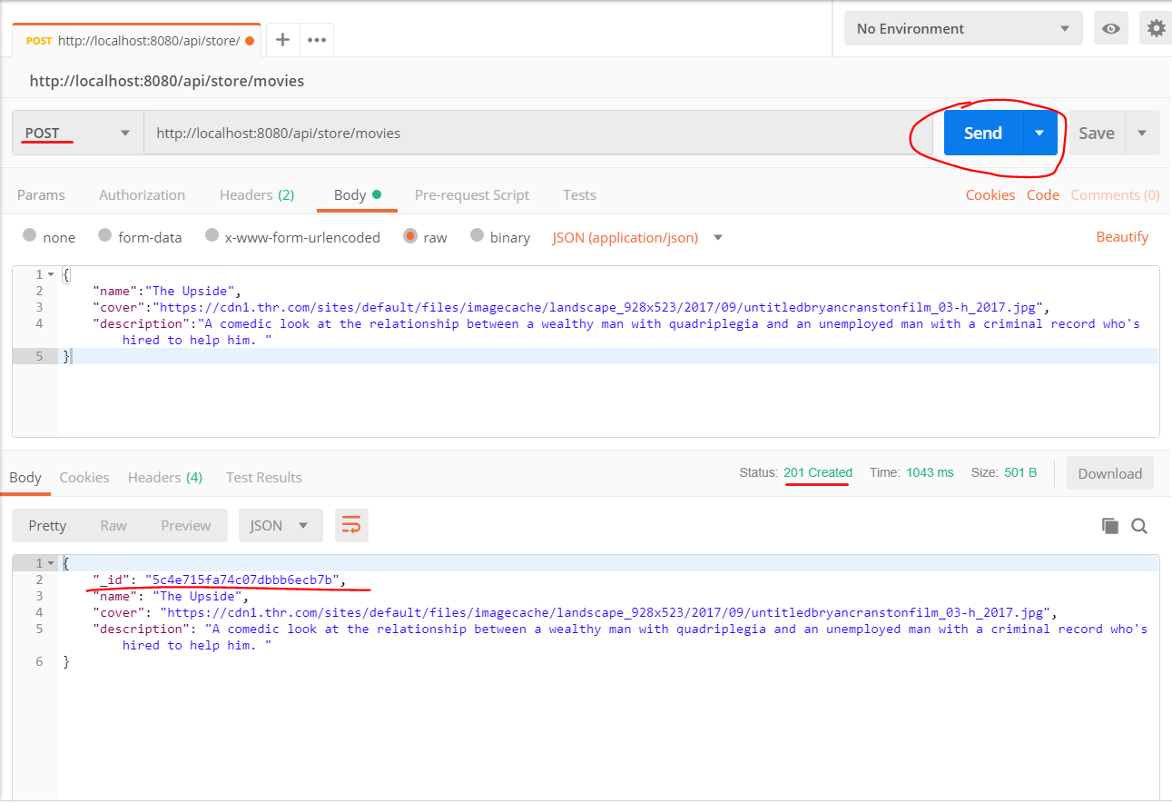Toggle the response word wrap icon

(351, 525)
